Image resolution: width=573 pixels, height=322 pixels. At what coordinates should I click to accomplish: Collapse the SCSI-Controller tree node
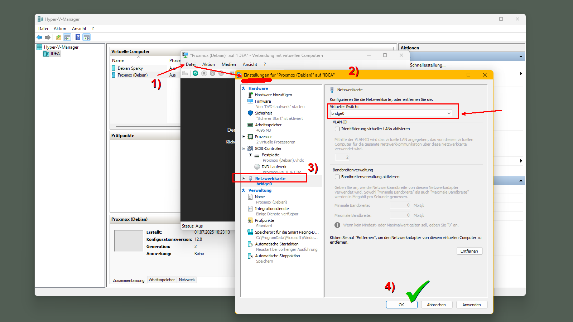click(244, 148)
